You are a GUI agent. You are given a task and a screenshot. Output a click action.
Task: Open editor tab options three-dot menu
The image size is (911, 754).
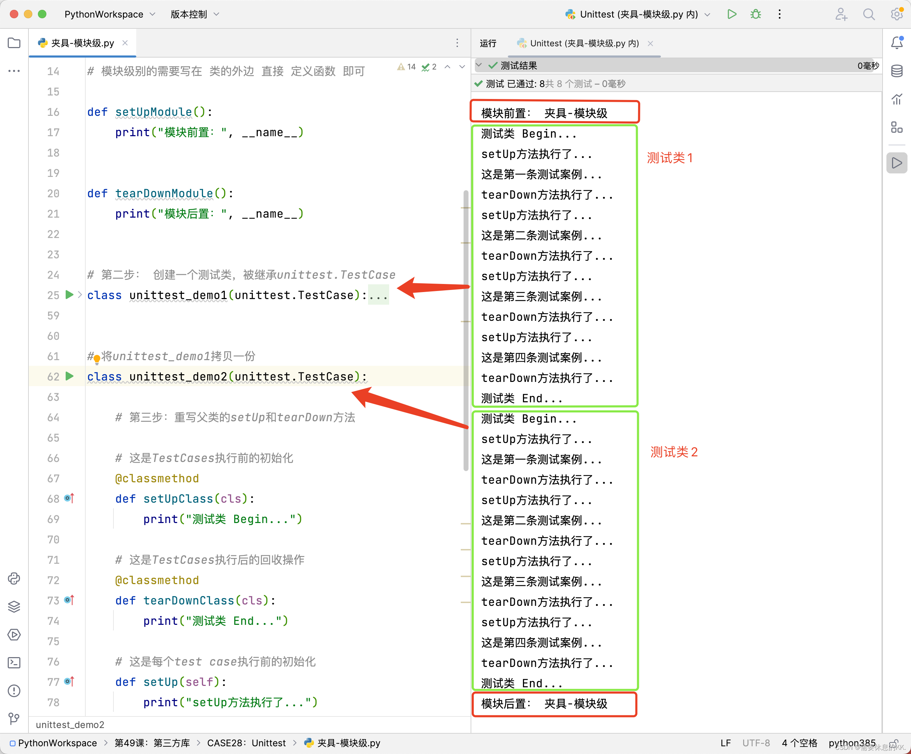click(x=457, y=43)
